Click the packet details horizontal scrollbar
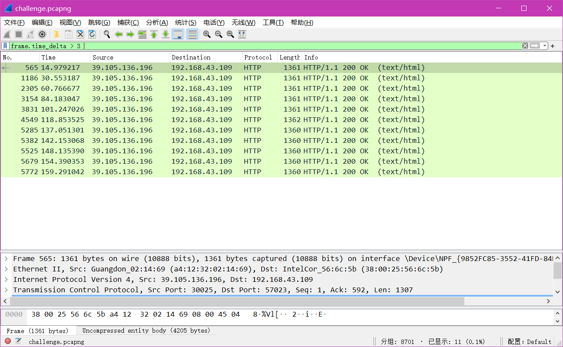The height and width of the screenshot is (347, 563). coord(237,301)
